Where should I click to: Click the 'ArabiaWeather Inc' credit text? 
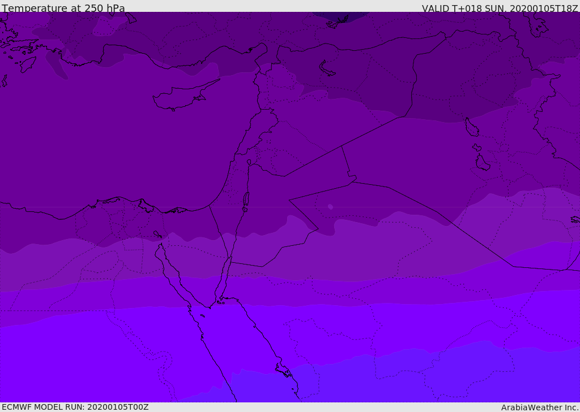(x=540, y=407)
